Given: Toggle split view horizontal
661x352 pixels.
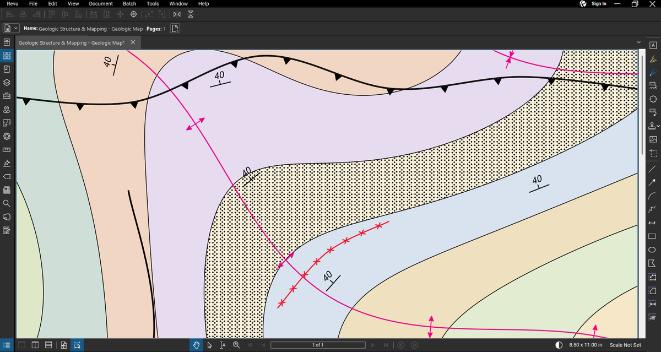Looking at the screenshot, I should (48, 345).
